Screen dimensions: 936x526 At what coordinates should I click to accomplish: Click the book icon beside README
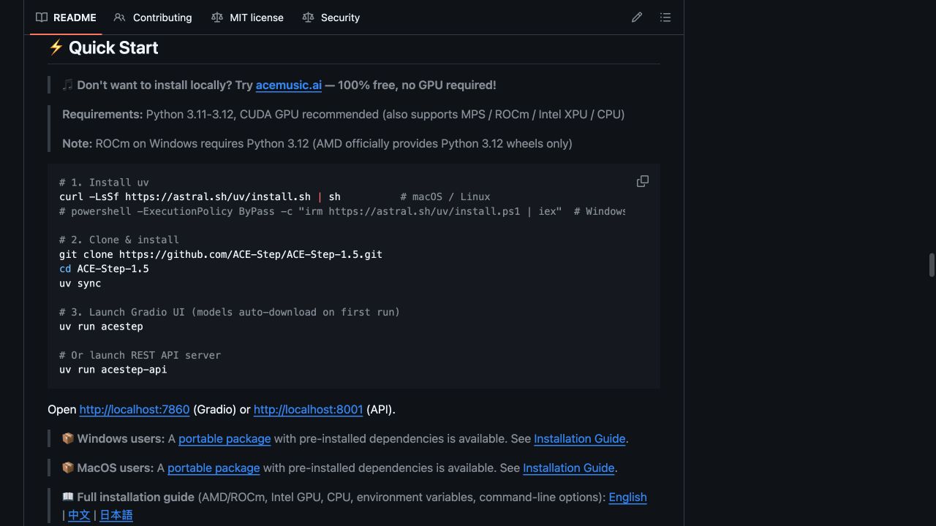tap(42, 18)
